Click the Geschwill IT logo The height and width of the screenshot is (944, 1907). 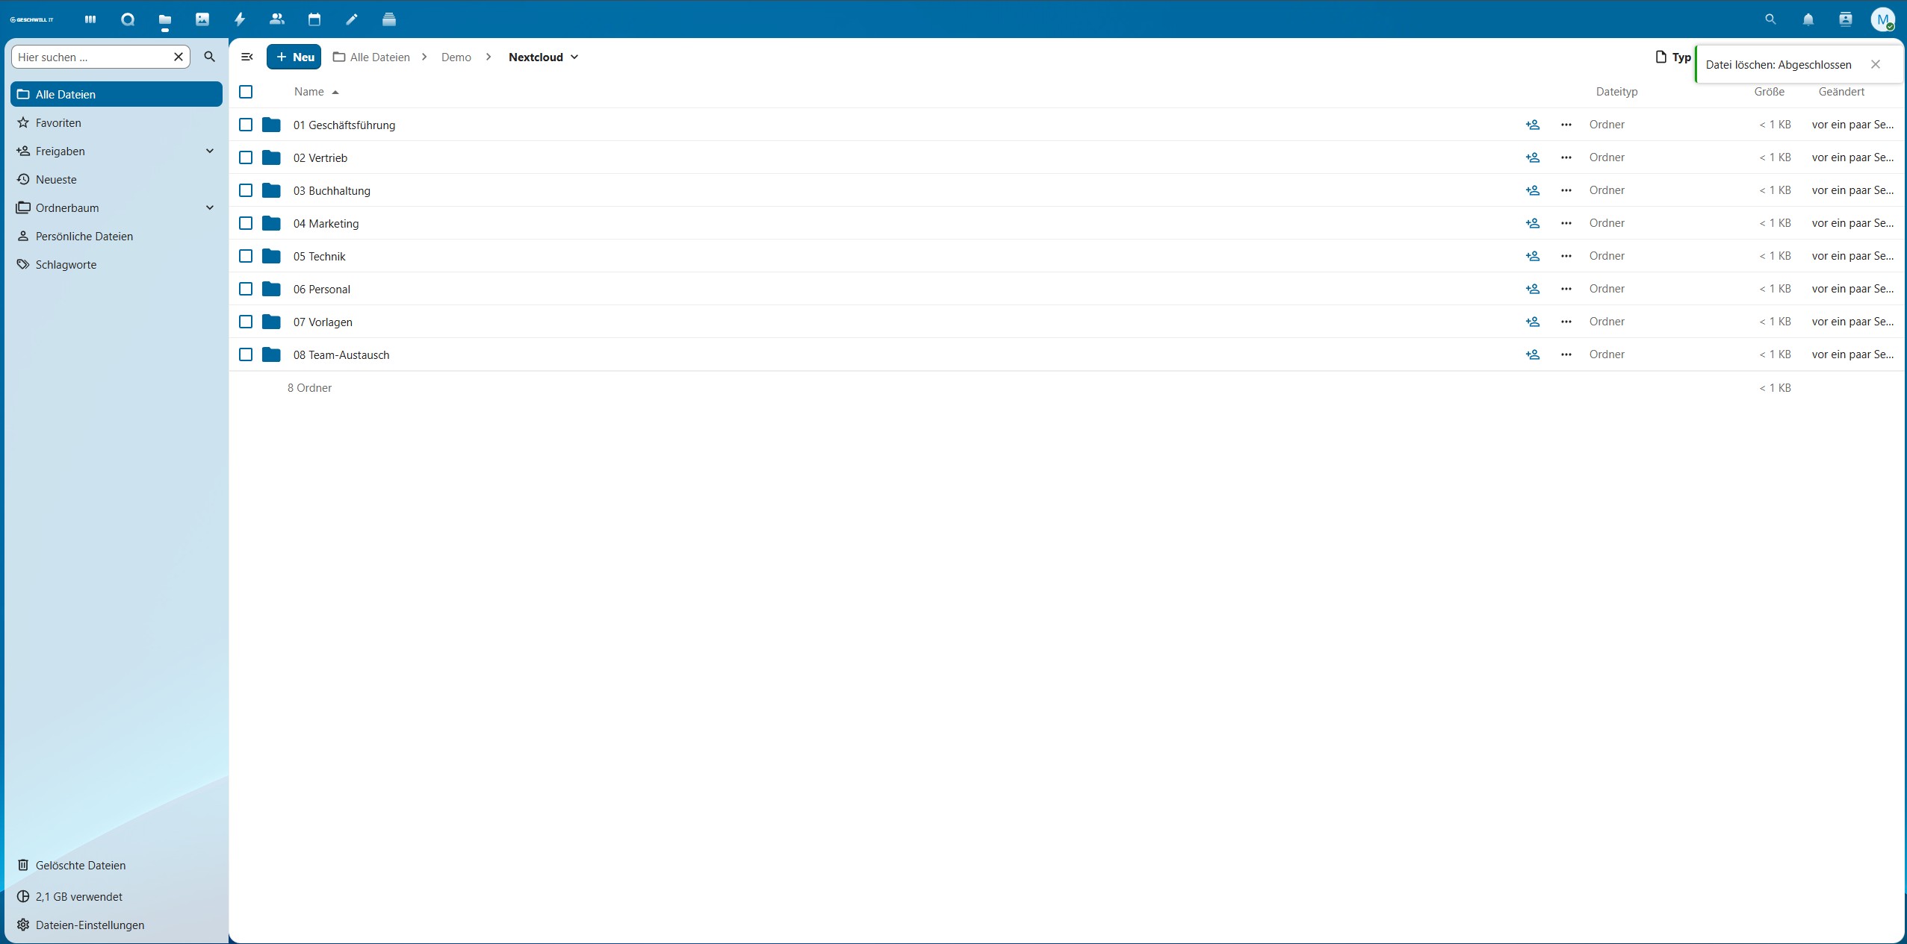pyautogui.click(x=32, y=19)
